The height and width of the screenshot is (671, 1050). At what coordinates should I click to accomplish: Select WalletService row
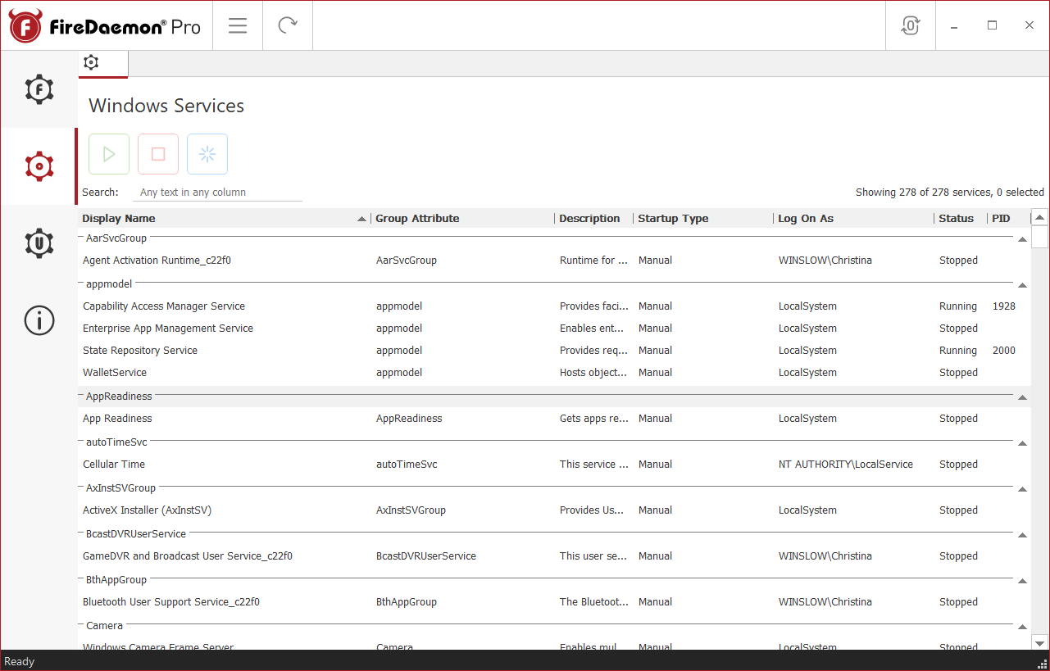(x=554, y=373)
